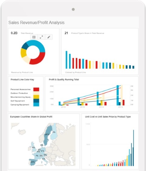Select the dark blue Golf Equipment swatch
146x171 pixels.
click(36, 101)
